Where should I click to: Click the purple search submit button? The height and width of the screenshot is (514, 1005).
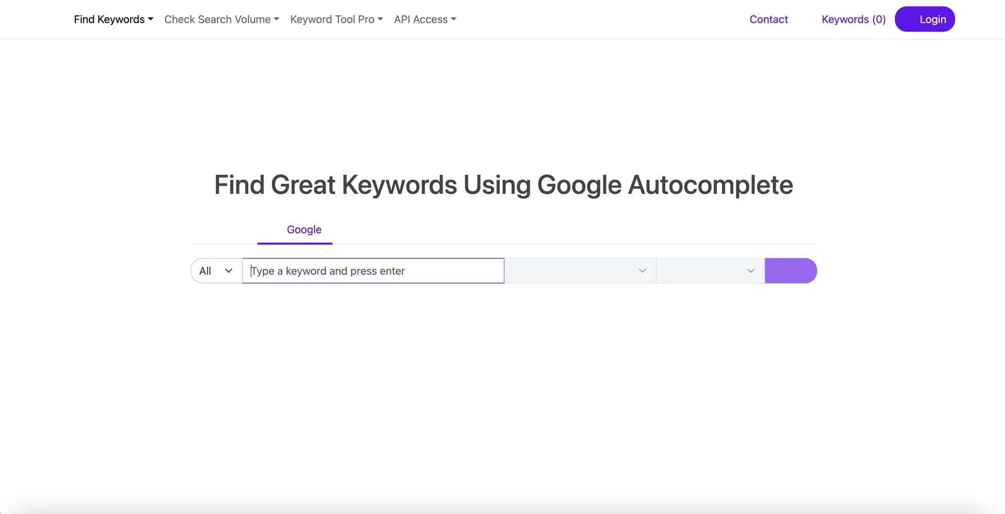[x=791, y=271]
